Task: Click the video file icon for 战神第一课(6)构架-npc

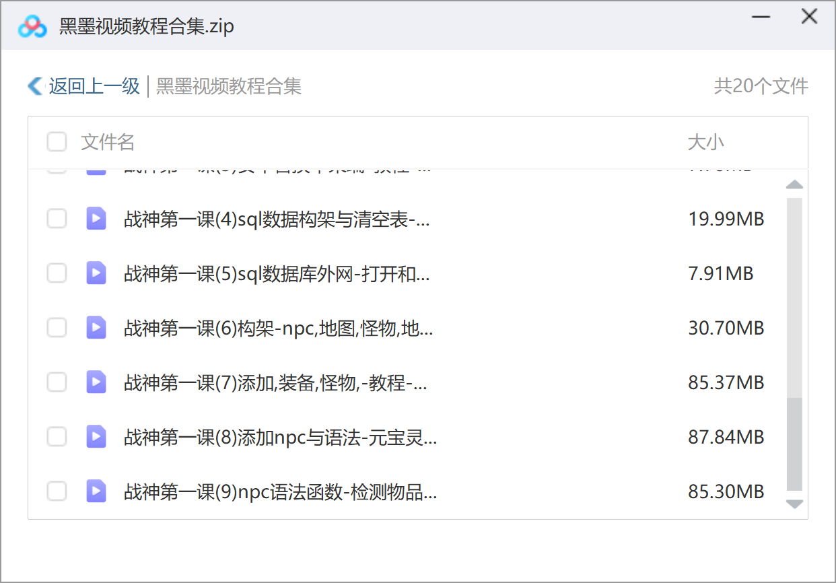Action: [96, 328]
